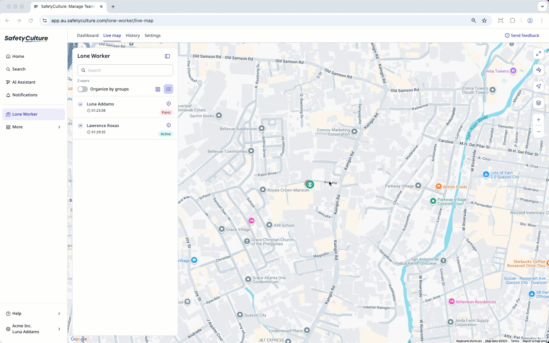The height and width of the screenshot is (343, 549).
Task: Click the SafetyCulture logo
Action: coord(26,39)
